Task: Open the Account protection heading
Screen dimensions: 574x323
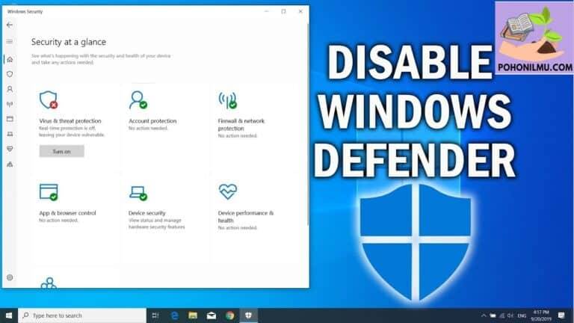Action: [152, 121]
